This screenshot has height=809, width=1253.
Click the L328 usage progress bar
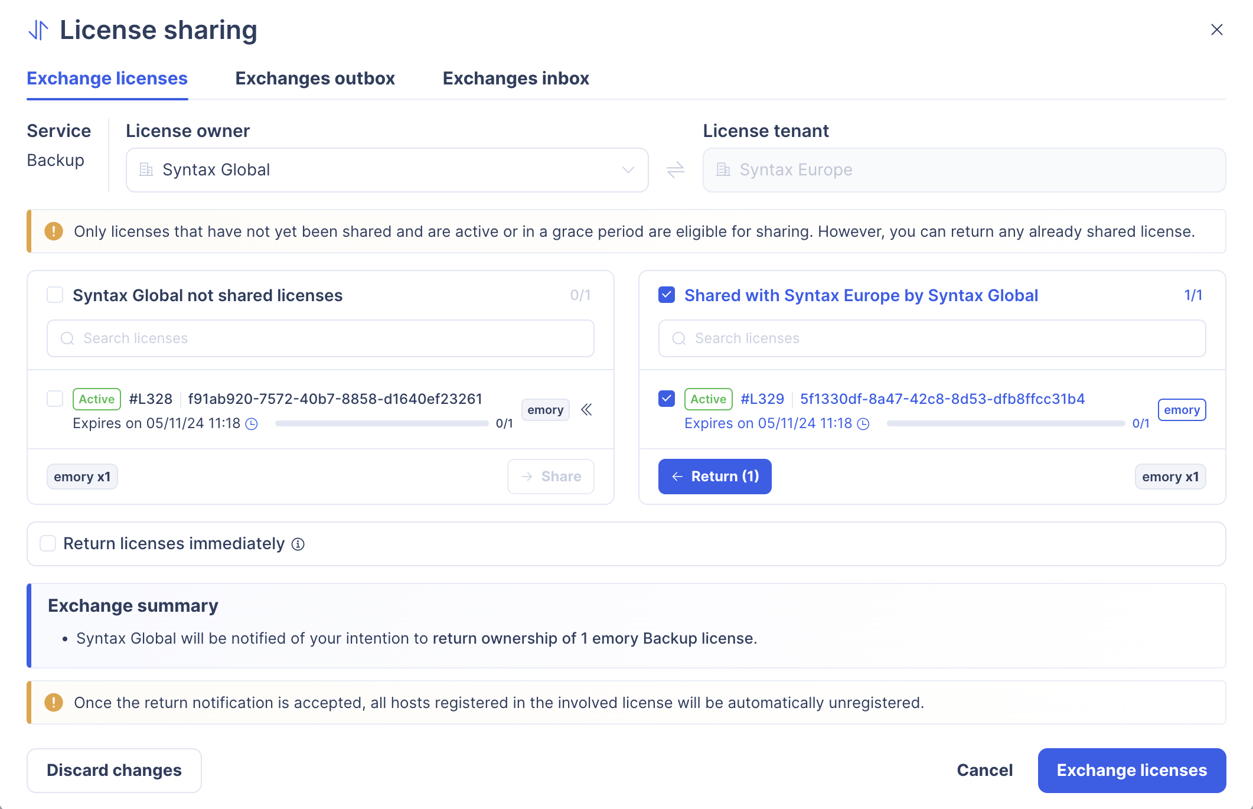coord(381,423)
